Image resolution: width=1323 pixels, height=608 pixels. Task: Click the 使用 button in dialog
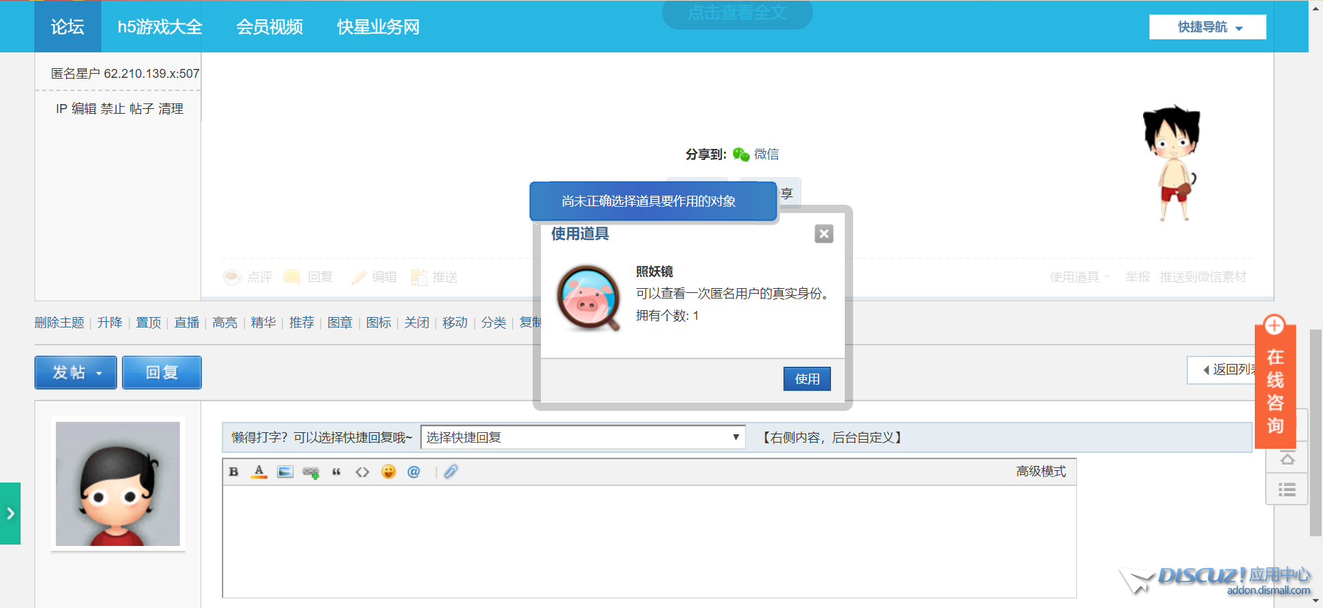[x=807, y=378]
